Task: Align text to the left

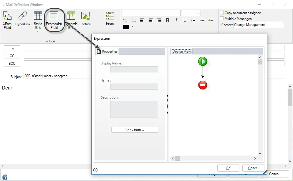Action: (142, 20)
